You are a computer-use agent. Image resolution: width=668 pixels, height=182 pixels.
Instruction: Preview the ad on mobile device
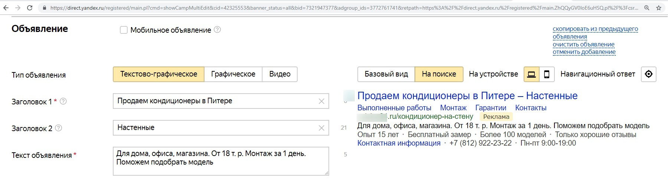pos(547,74)
